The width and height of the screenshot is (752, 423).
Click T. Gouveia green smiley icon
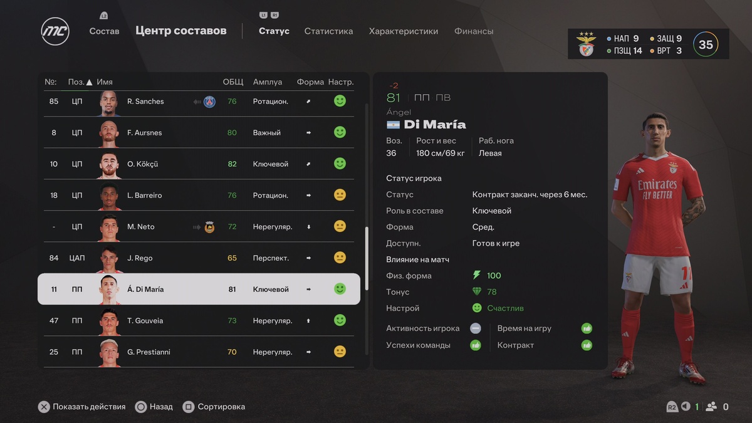[340, 320]
